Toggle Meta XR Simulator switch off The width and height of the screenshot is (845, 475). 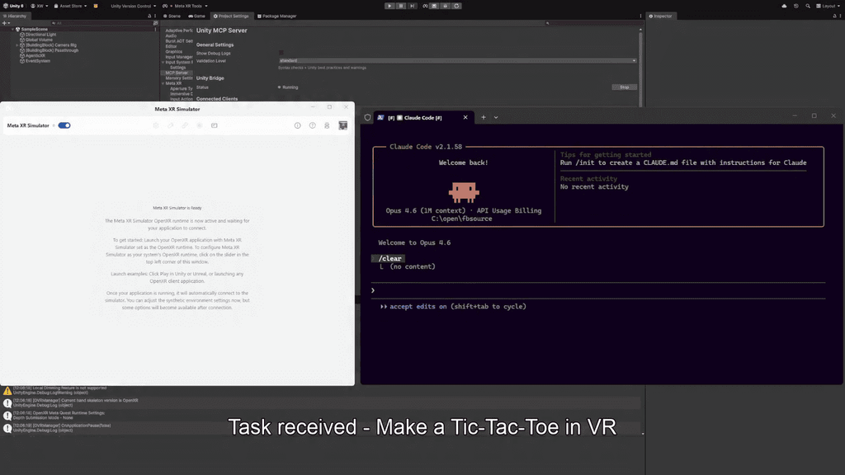(x=64, y=125)
